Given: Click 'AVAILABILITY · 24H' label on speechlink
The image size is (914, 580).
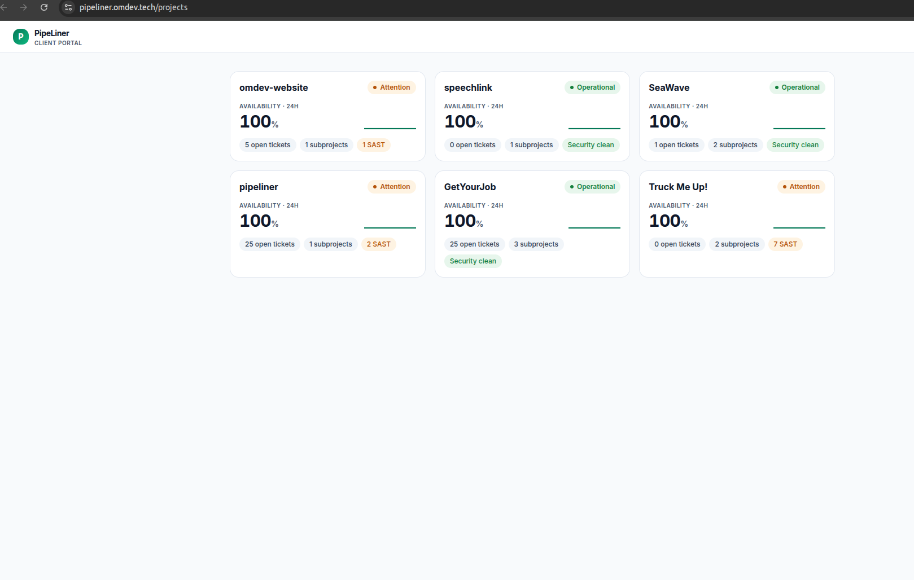Looking at the screenshot, I should pyautogui.click(x=474, y=106).
